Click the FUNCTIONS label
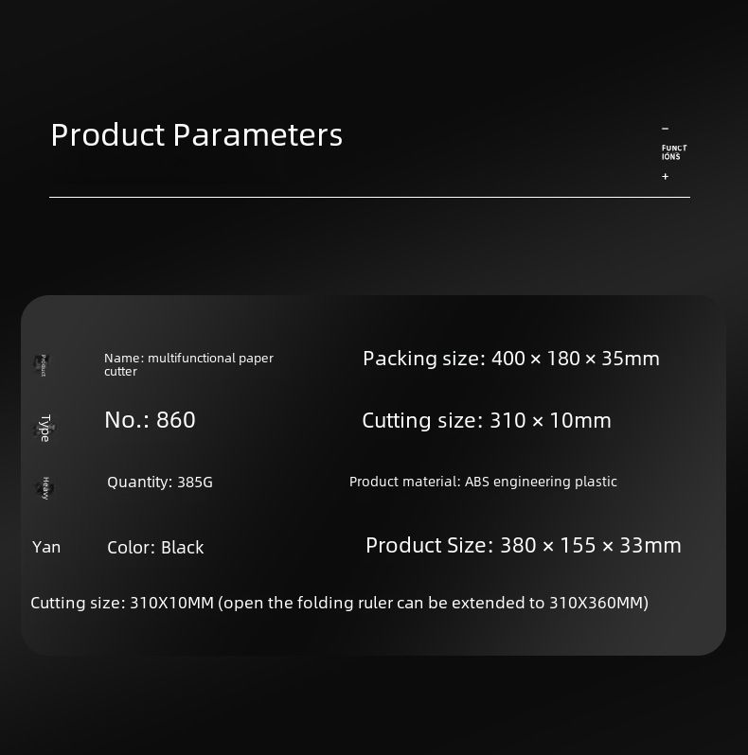The image size is (748, 755). click(673, 152)
